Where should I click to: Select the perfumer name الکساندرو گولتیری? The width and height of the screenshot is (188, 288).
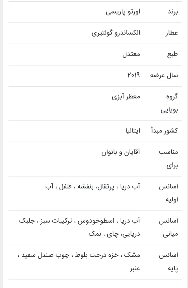(x=116, y=33)
